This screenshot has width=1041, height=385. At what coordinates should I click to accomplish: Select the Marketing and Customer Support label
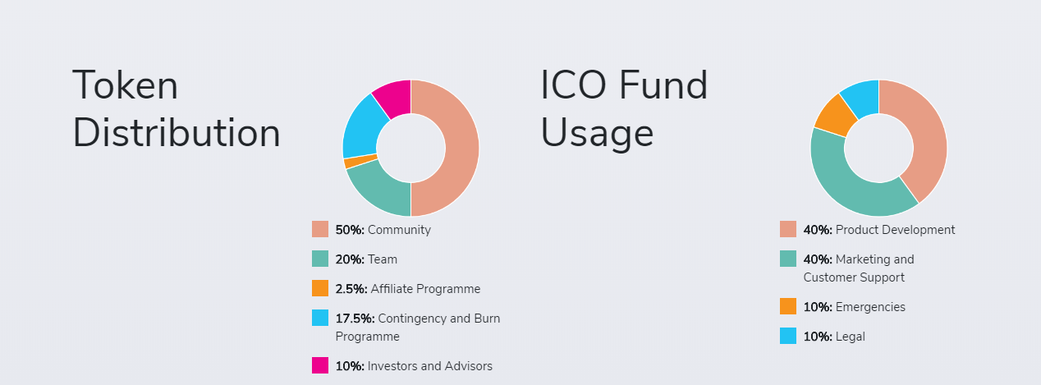pyautogui.click(x=858, y=268)
